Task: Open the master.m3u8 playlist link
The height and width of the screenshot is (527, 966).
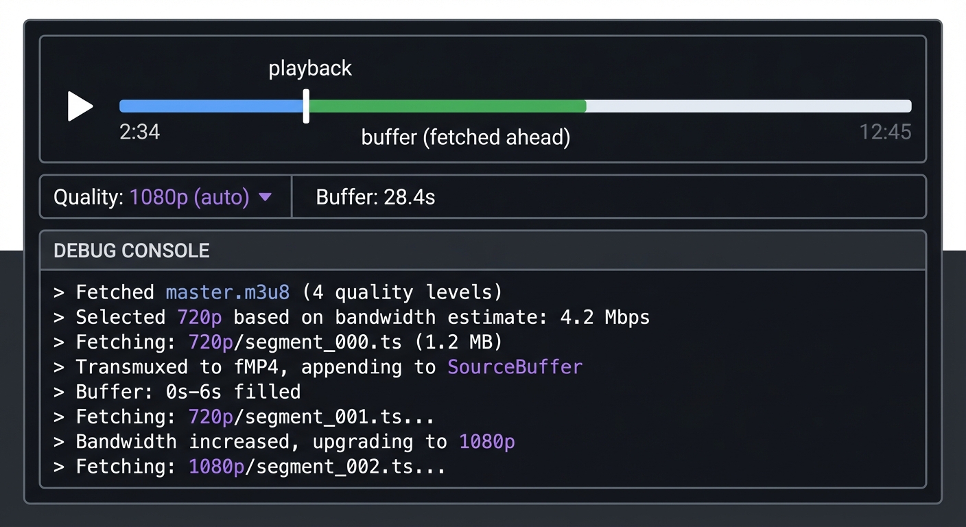Action: point(227,292)
